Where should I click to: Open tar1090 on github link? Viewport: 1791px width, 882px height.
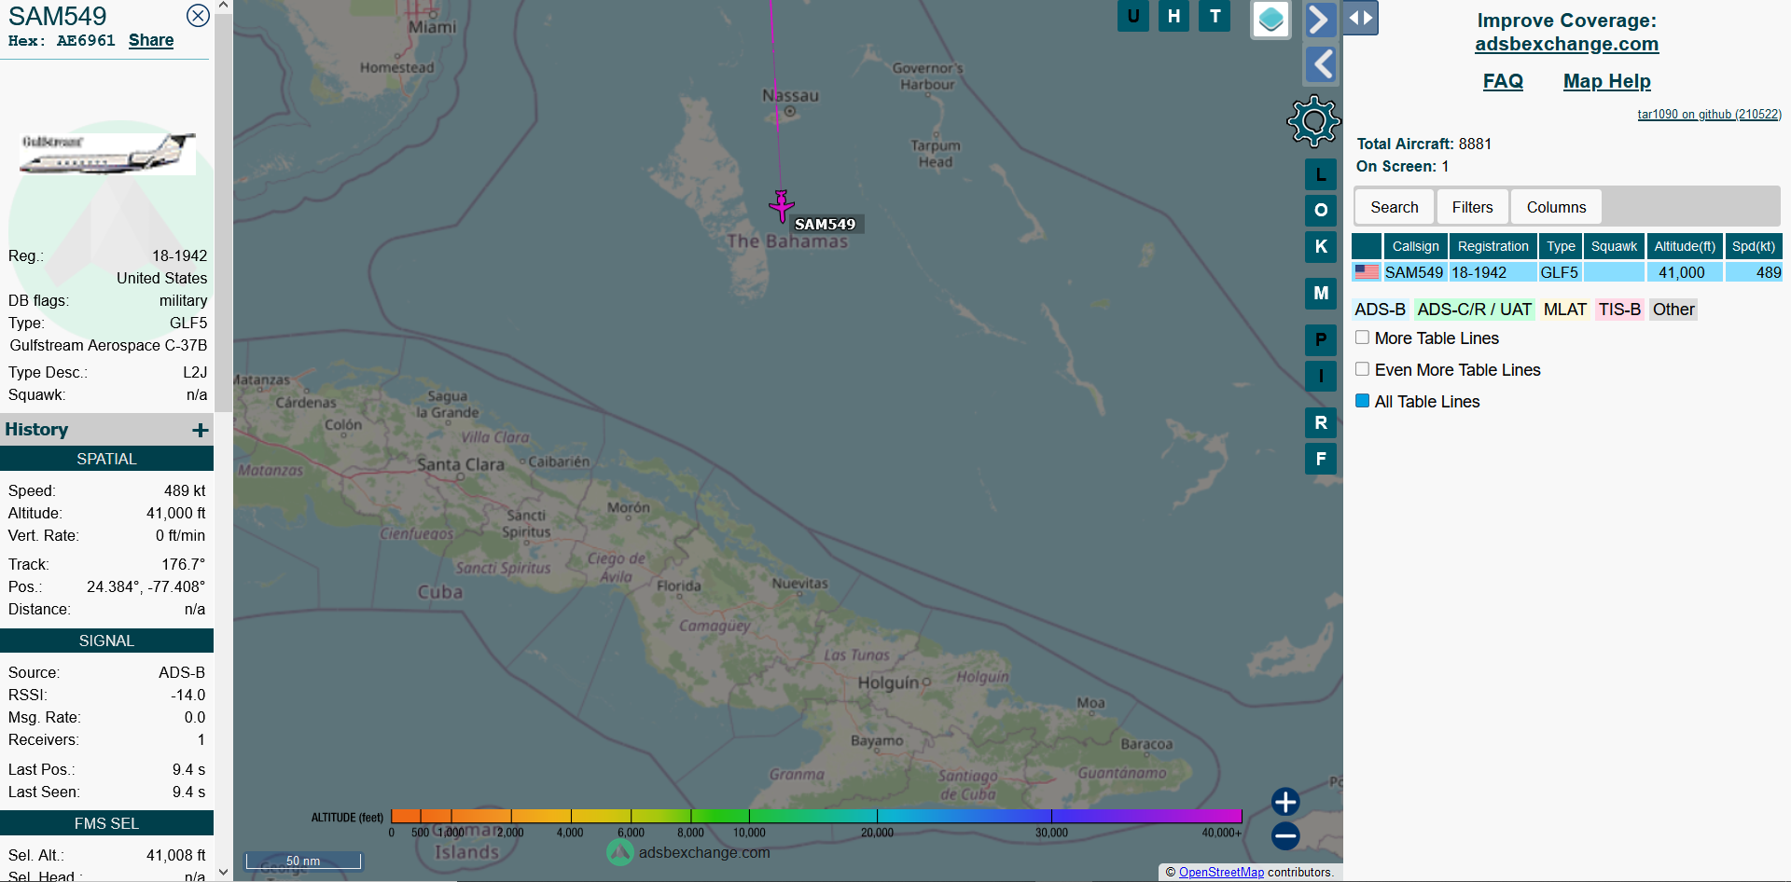tap(1710, 115)
